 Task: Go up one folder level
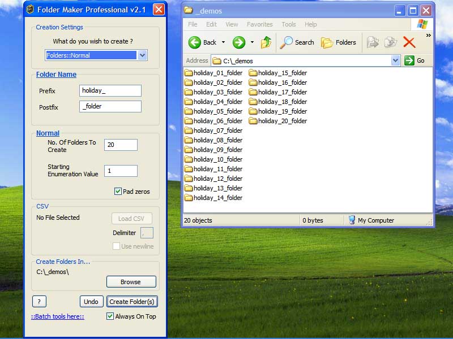coord(266,42)
